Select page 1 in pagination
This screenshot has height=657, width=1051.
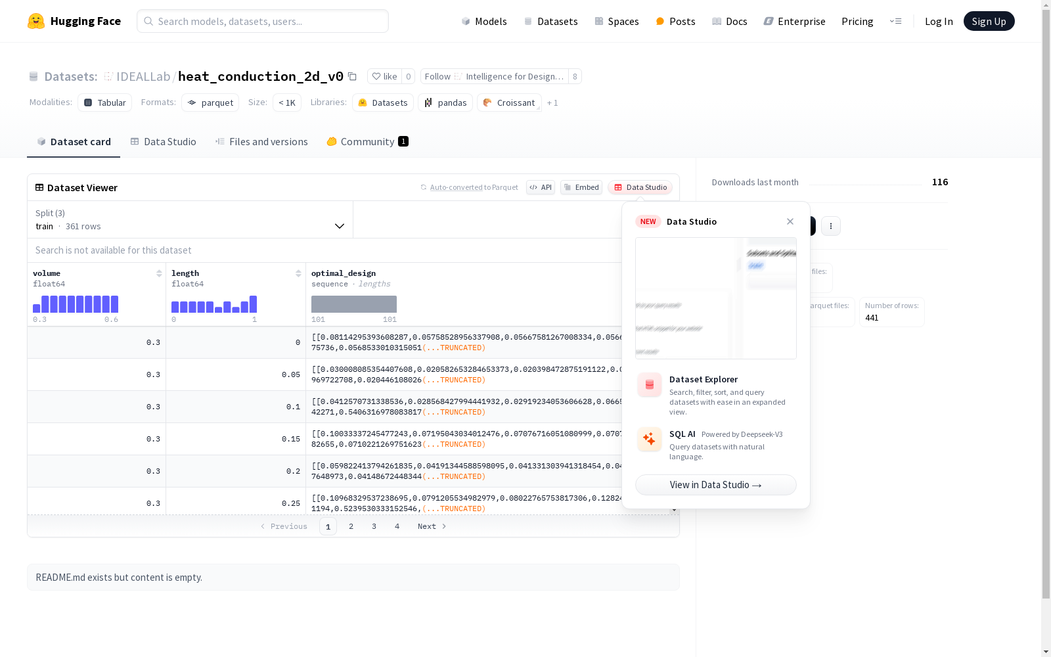(328, 526)
